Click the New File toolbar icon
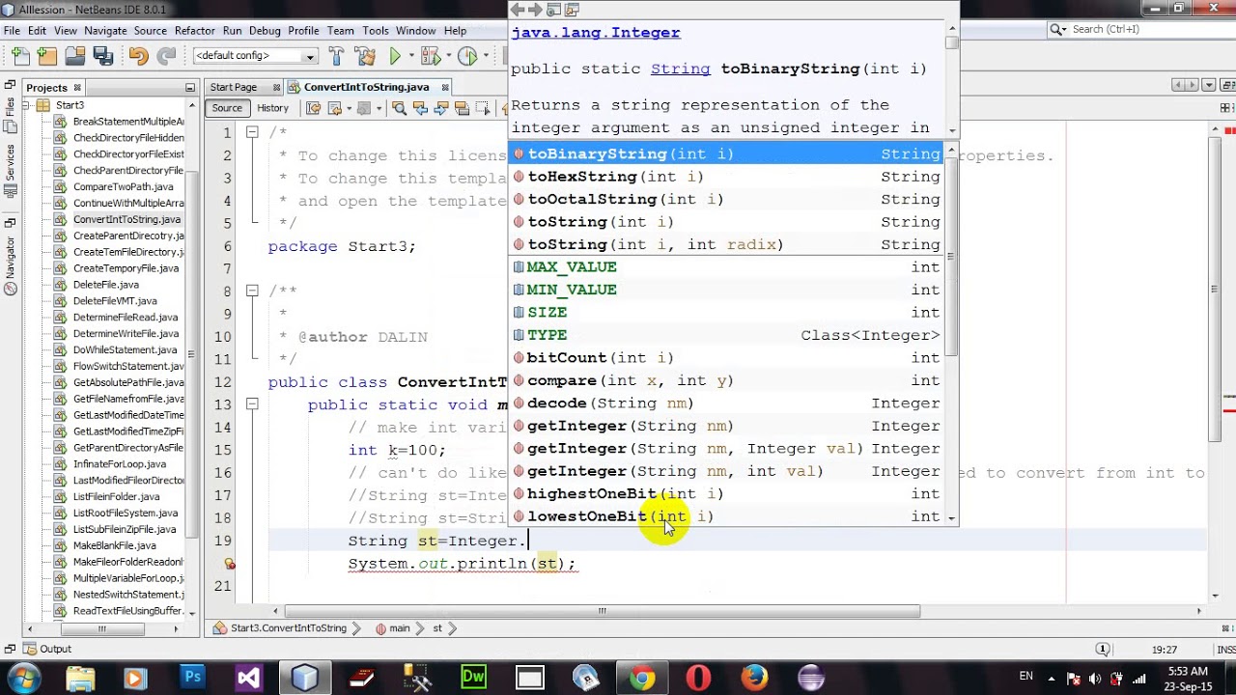The height and width of the screenshot is (695, 1236). tap(19, 56)
